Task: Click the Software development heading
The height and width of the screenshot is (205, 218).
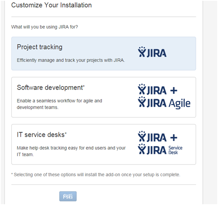Action: click(x=51, y=88)
